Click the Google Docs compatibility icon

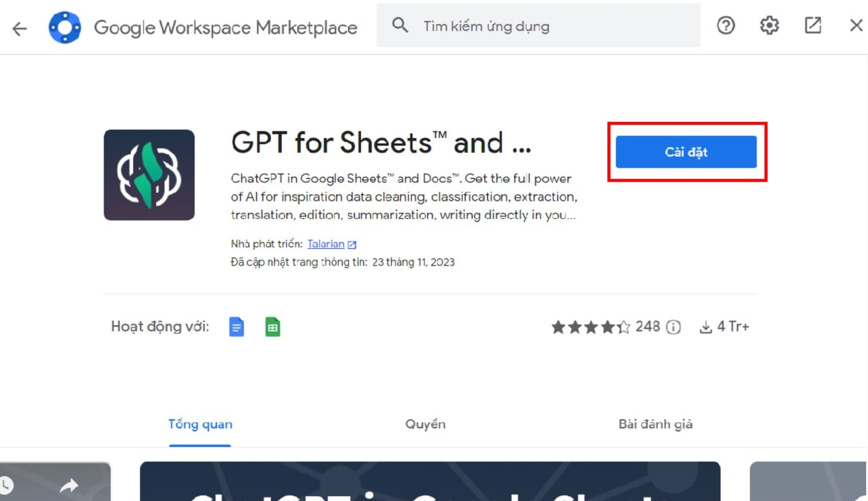[237, 327]
